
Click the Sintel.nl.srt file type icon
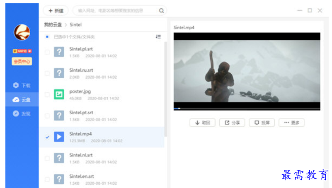click(x=59, y=158)
